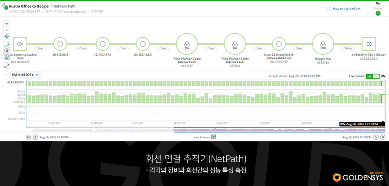Click the SOURCE 10.110.68.137 text
Image resolution: width=389 pixels, height=186 pixels.
25,11
